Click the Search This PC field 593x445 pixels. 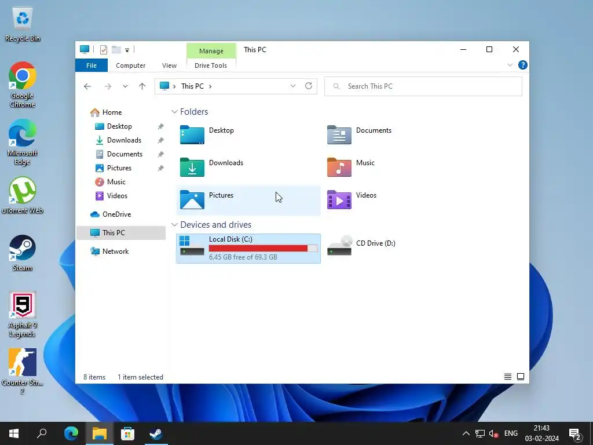423,86
